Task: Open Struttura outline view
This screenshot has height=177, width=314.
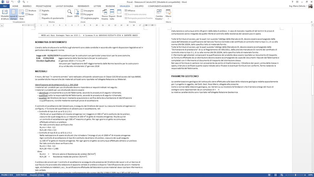Action: click(31, 10)
